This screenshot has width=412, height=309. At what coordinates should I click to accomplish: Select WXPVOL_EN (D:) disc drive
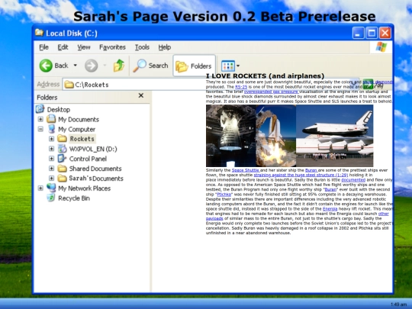point(93,149)
